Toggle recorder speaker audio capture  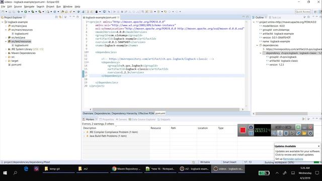click(x=274, y=133)
